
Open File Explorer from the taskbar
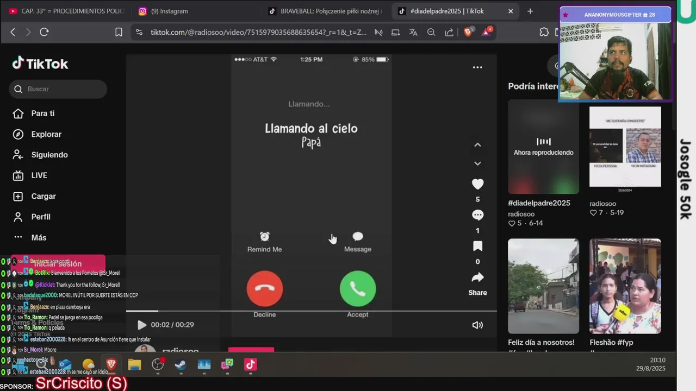tap(134, 364)
